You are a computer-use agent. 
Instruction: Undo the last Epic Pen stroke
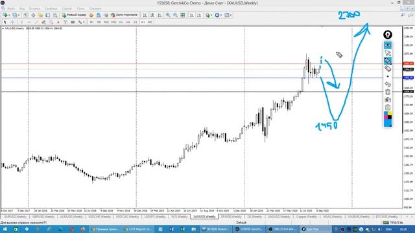coord(388,84)
